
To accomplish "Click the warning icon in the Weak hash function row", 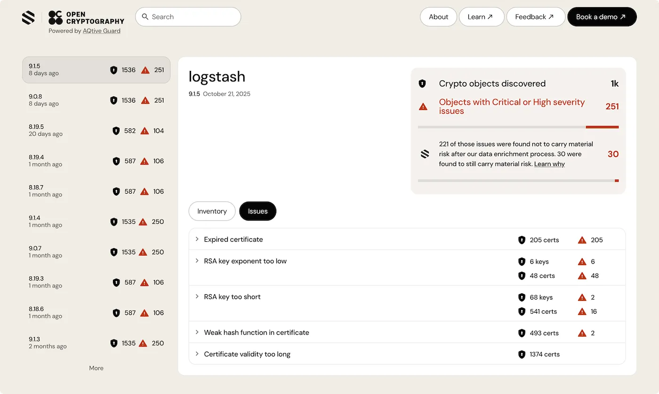I will 582,333.
